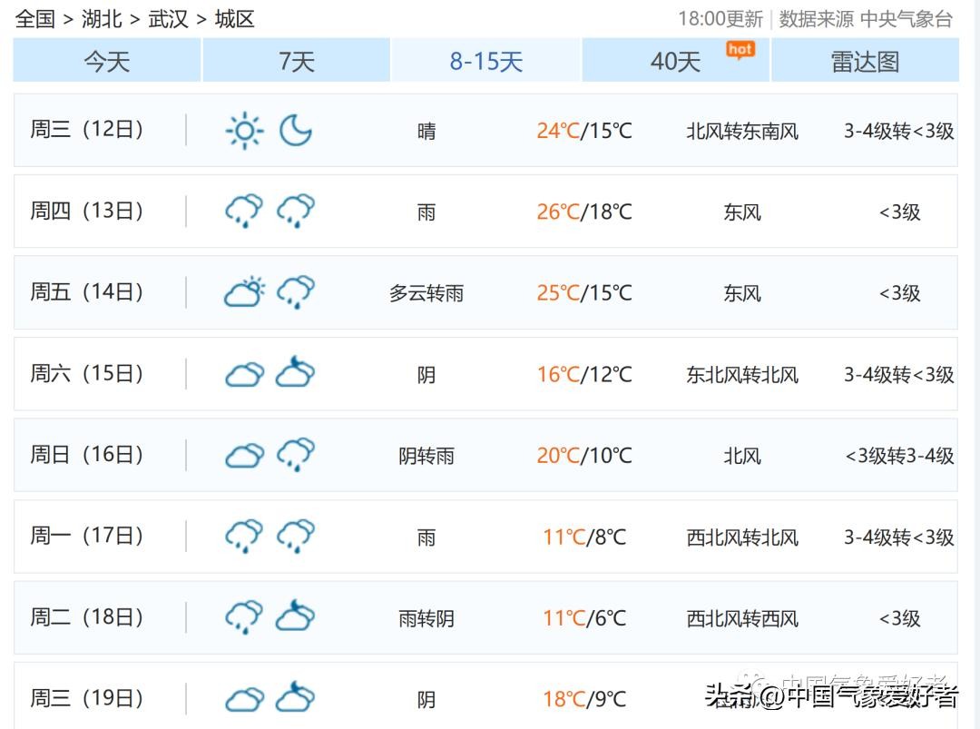Click the sun icon for Wednesday 12日
Viewport: 980px width, 729px height.
pyautogui.click(x=244, y=131)
